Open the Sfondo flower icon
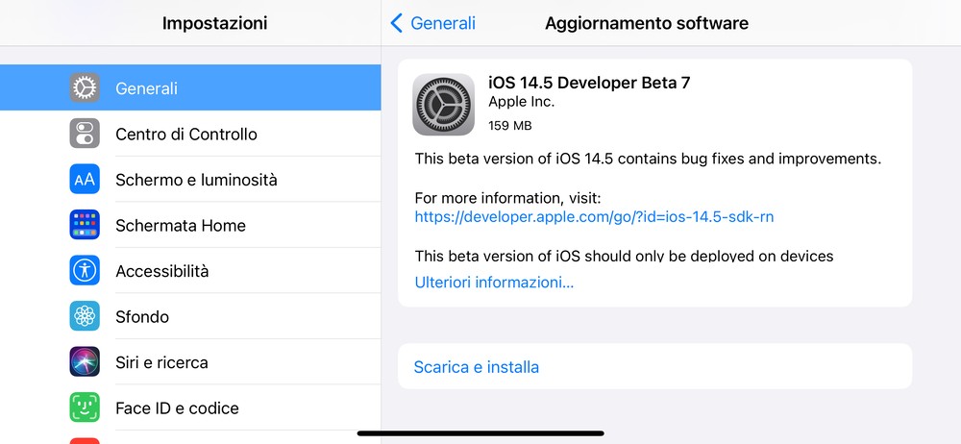 (x=85, y=316)
